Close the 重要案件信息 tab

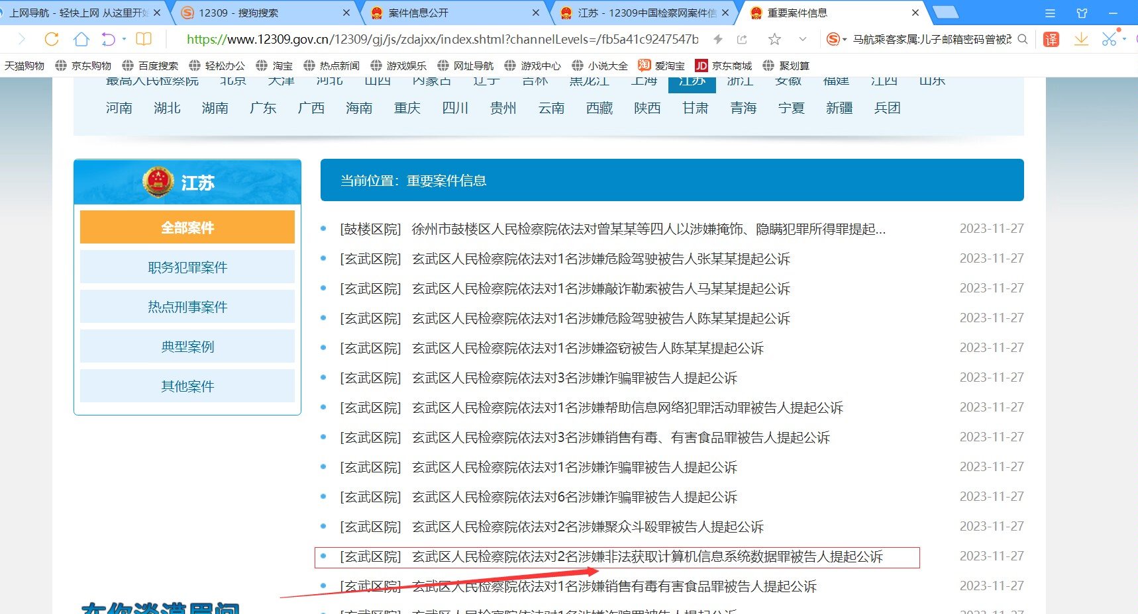pos(915,13)
